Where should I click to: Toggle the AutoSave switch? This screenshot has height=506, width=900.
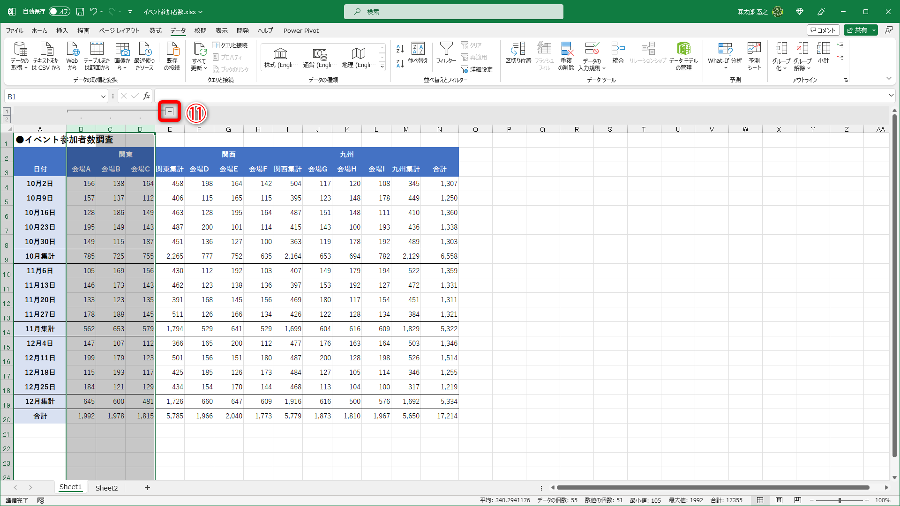pyautogui.click(x=60, y=11)
